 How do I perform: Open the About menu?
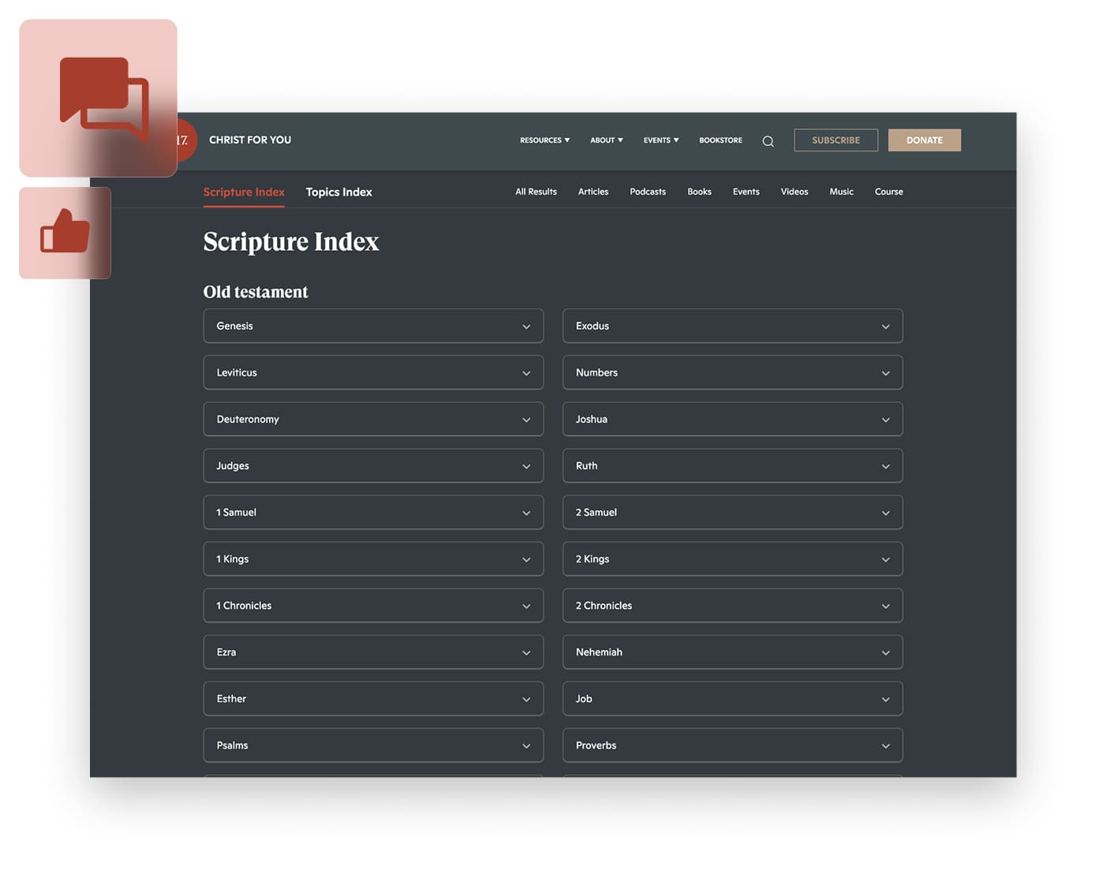point(606,140)
